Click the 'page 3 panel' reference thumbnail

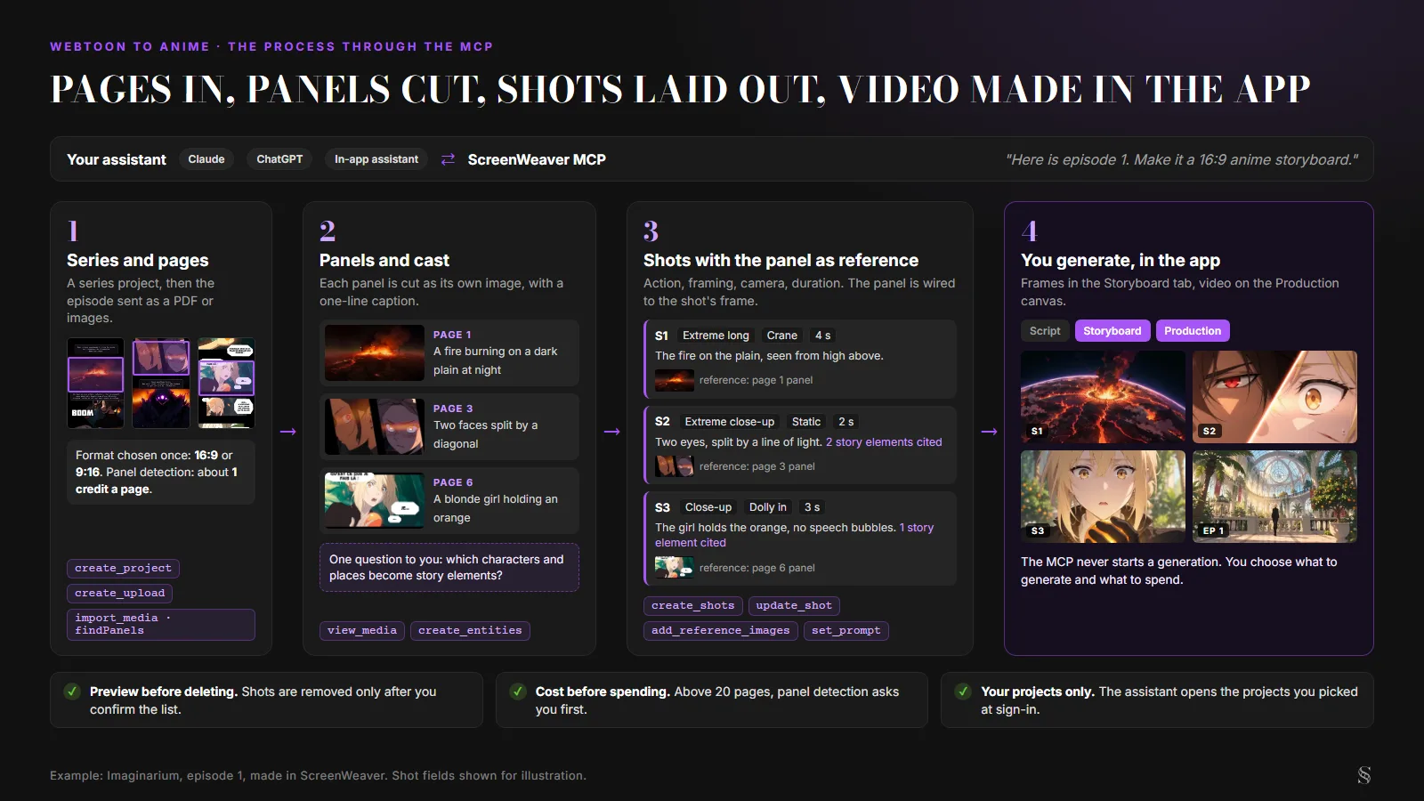pos(675,466)
